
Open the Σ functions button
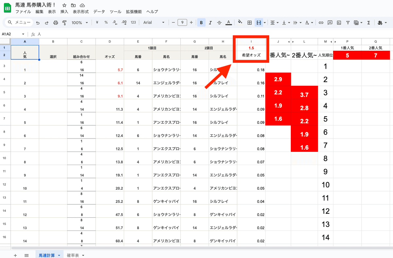369,23
